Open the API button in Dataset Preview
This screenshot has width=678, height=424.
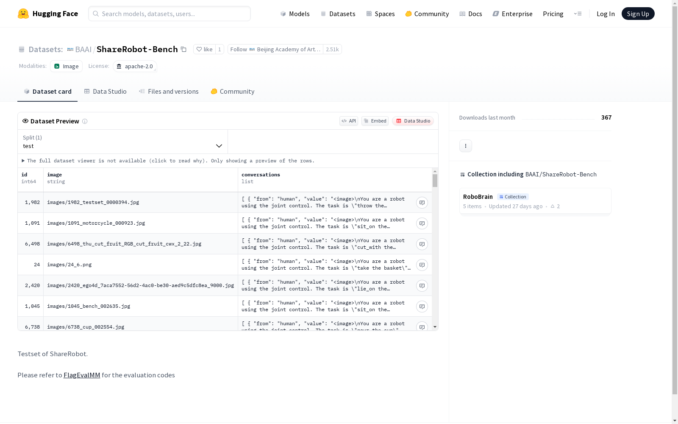click(349, 121)
